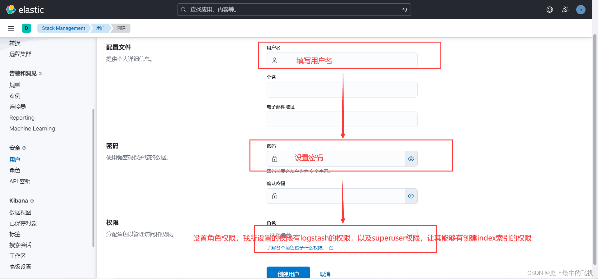Show password in 密码 field
The width and height of the screenshot is (598, 279).
point(411,159)
